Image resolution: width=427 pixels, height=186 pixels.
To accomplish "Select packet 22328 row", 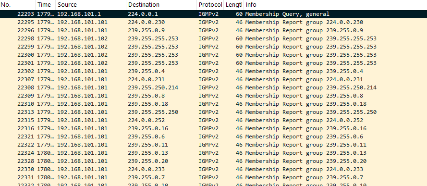I will click(213, 161).
